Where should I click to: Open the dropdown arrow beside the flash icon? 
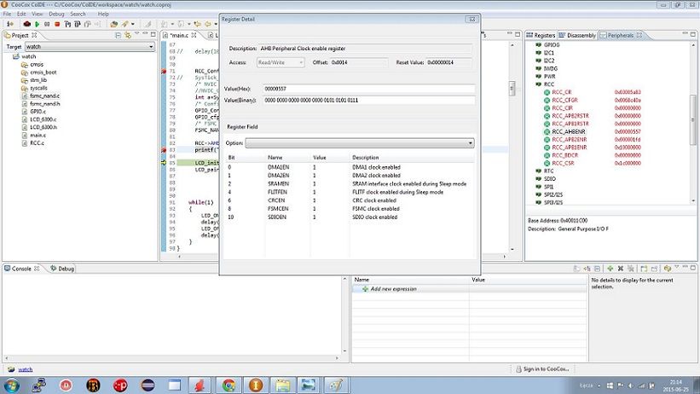pos(133,24)
